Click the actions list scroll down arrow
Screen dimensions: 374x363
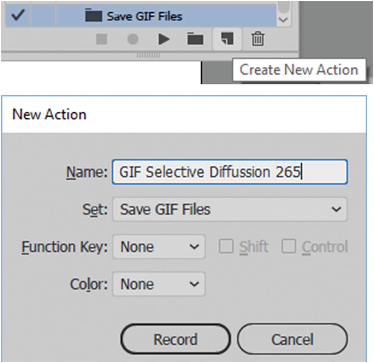[x=284, y=19]
